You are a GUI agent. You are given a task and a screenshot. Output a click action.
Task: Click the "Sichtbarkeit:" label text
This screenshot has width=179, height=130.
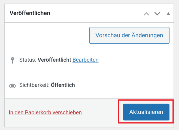click(x=34, y=85)
